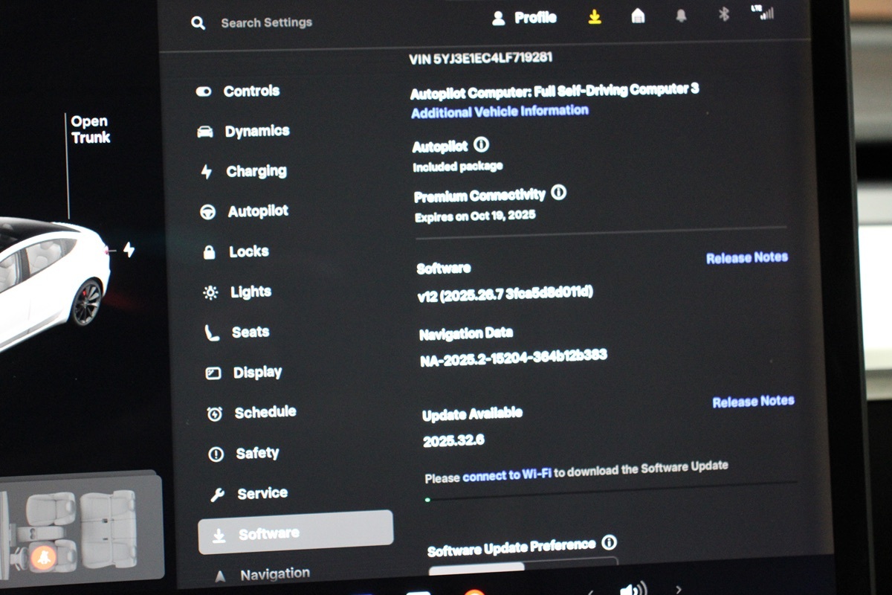Viewport: 892px width, 595px height.
Task: View Release Notes for update 2025.32.6
Action: pyautogui.click(x=752, y=402)
